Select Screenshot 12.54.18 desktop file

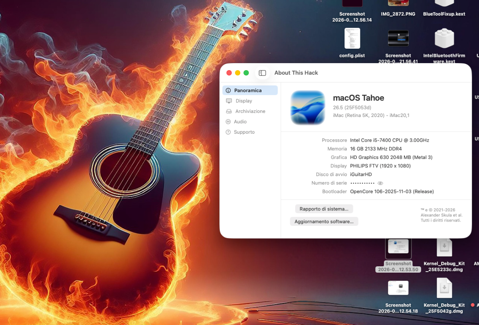398,297
